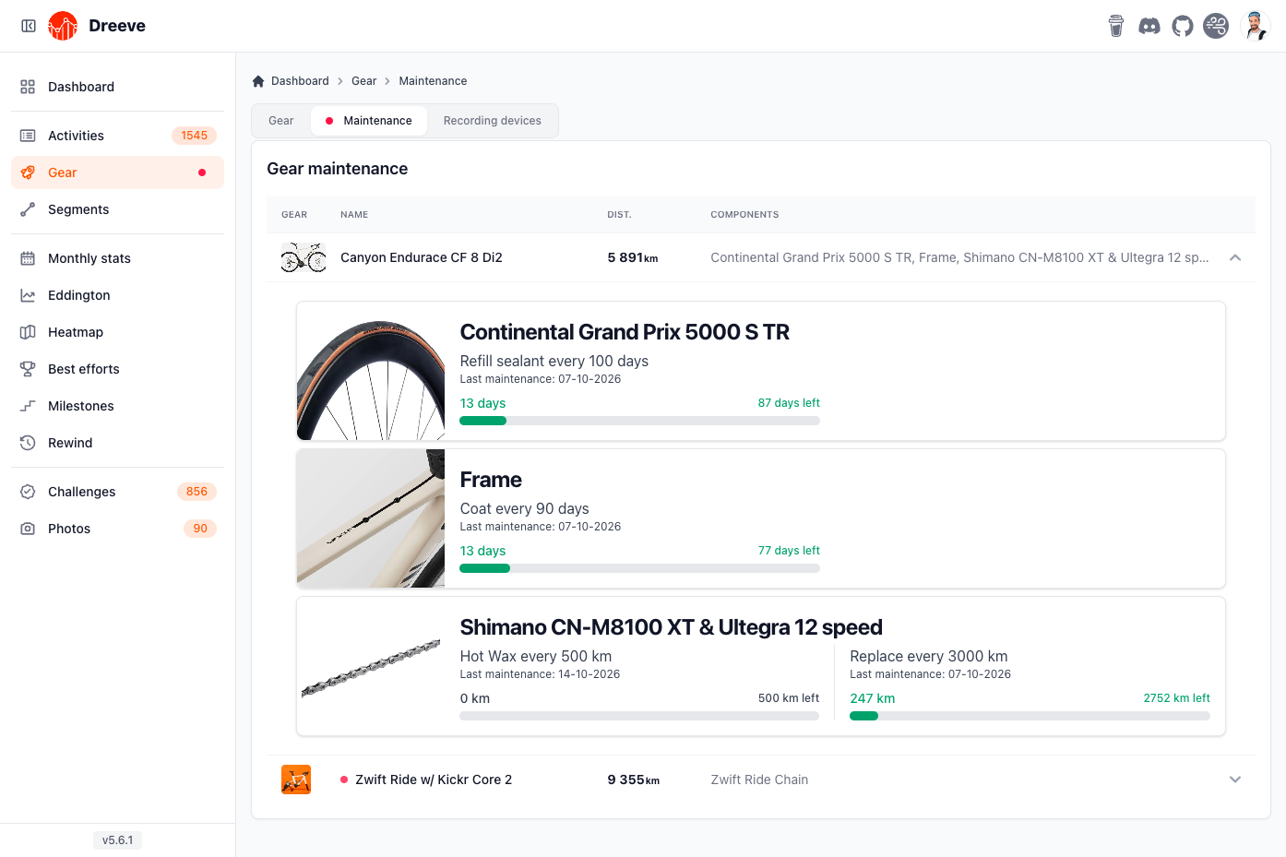Image resolution: width=1286 pixels, height=857 pixels.
Task: Switch to the Gear tab
Action: coord(281,121)
